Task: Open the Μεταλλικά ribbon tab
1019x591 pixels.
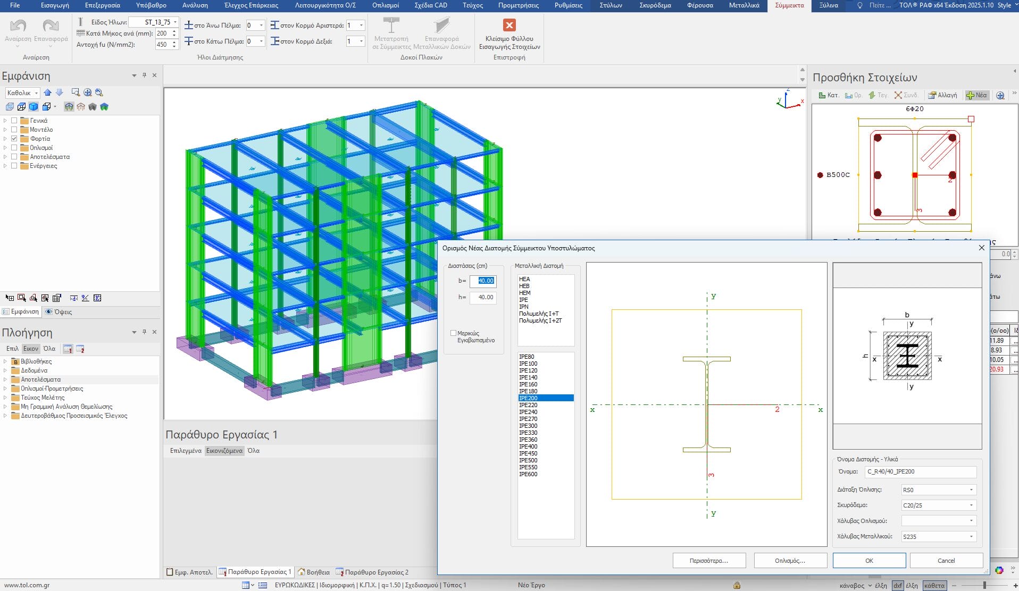Action: (744, 5)
